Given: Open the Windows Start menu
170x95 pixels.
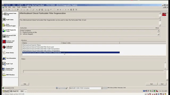Looking at the screenshot, I should click(6, 91).
